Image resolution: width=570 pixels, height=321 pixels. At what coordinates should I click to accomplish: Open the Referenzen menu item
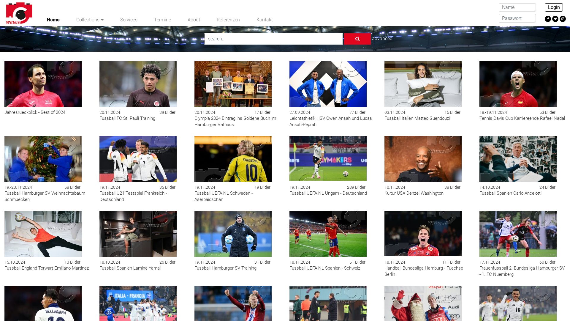tap(228, 20)
